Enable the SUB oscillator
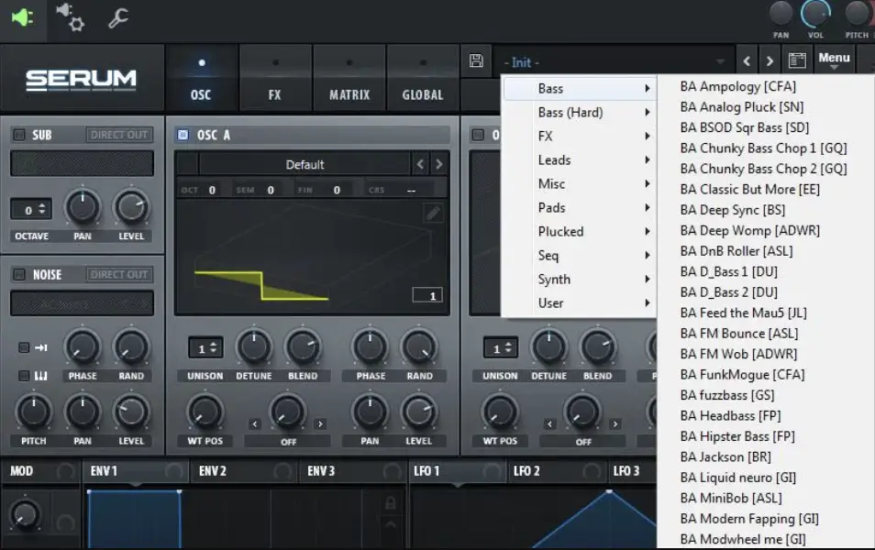The width and height of the screenshot is (875, 550). coord(18,135)
